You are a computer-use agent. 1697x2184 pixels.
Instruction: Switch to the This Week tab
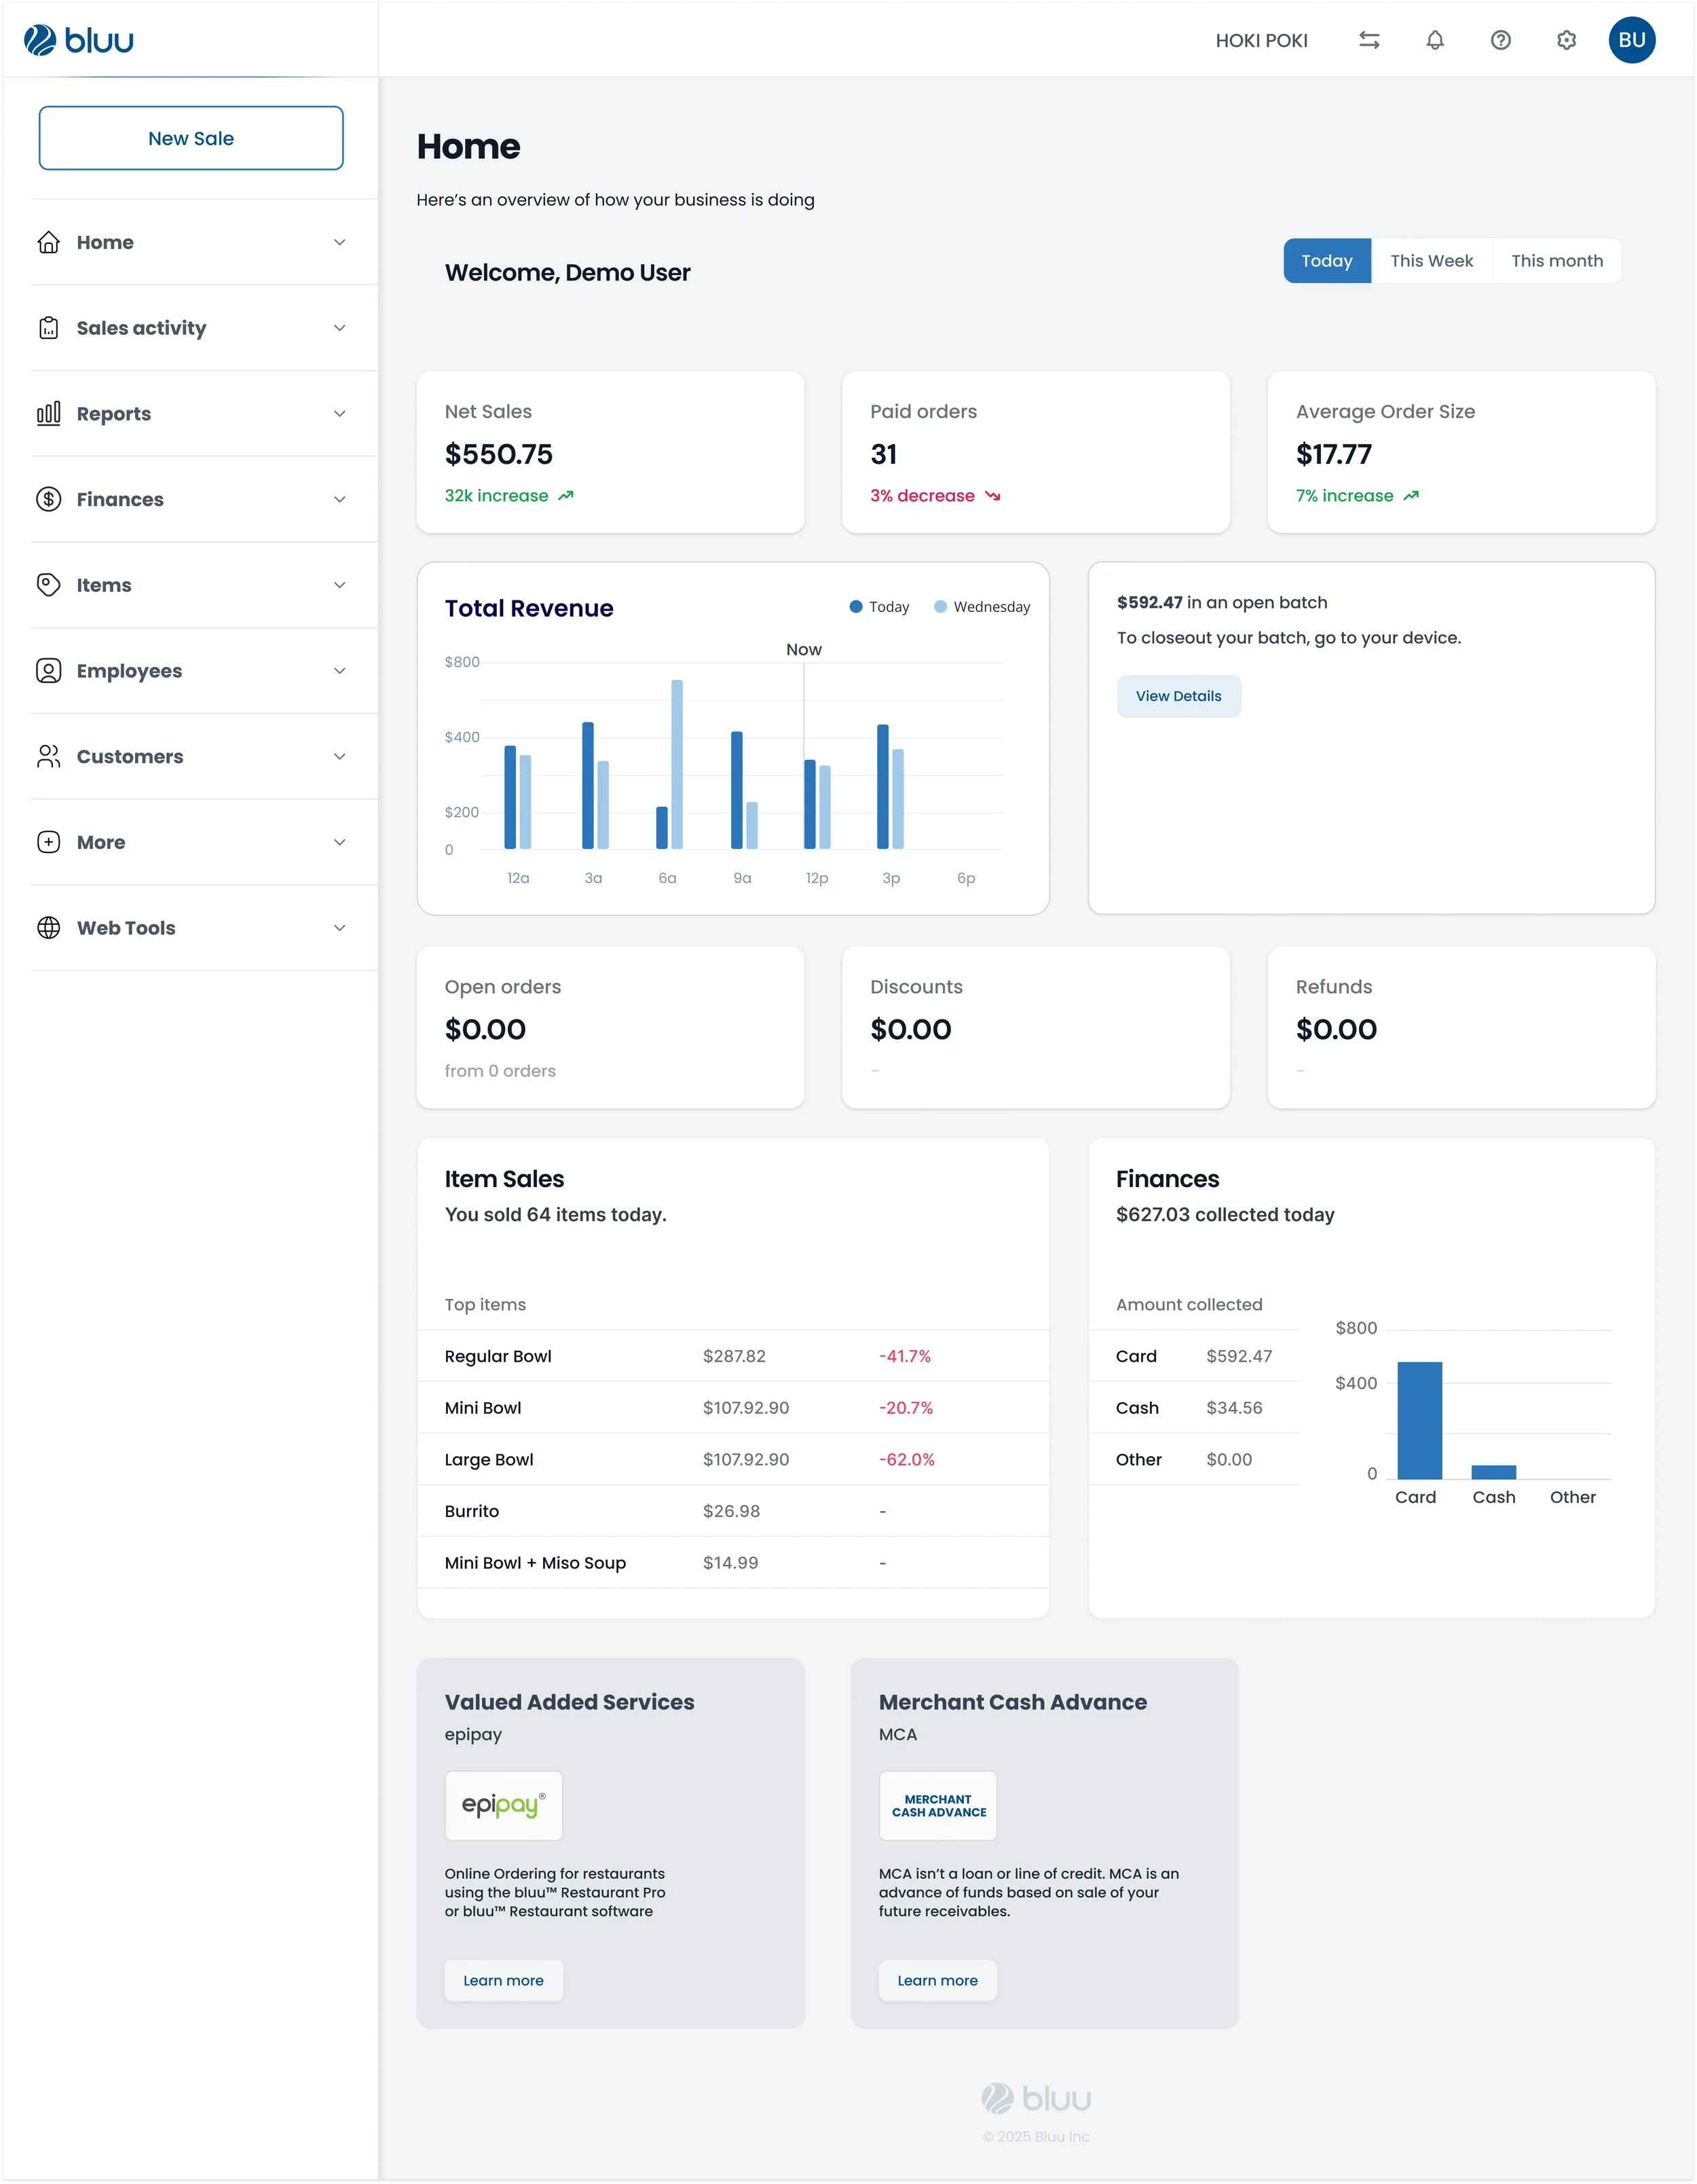[1431, 261]
